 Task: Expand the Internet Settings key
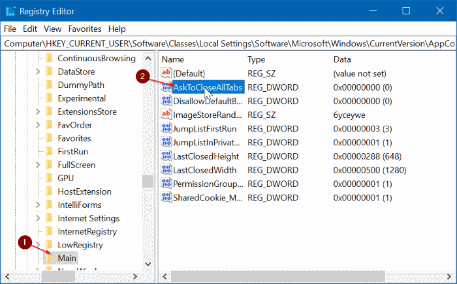pos(38,218)
